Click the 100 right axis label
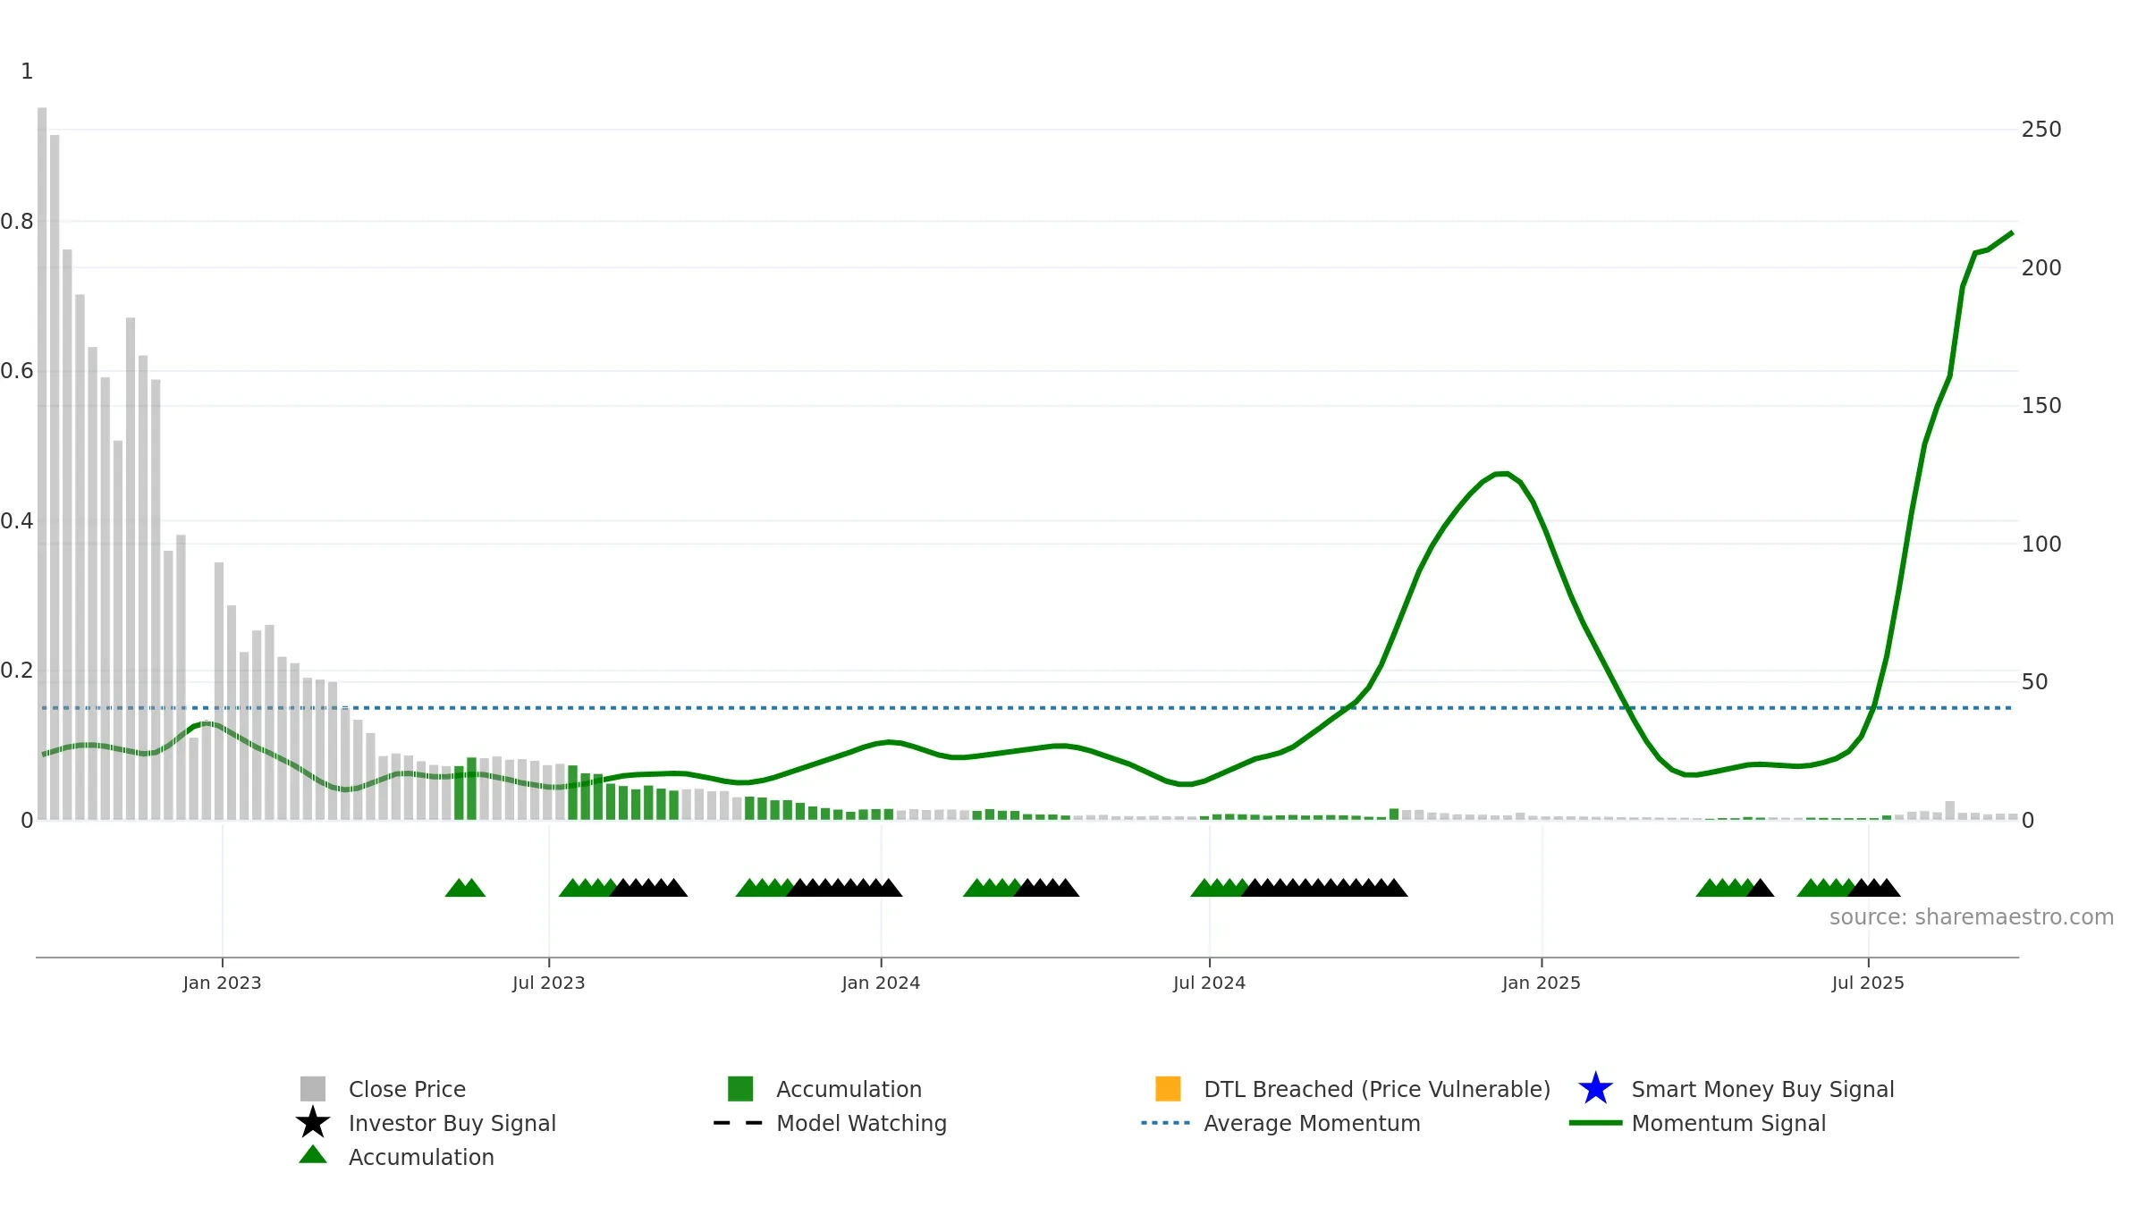Screen dimensions: 2146x1207 2041,544
